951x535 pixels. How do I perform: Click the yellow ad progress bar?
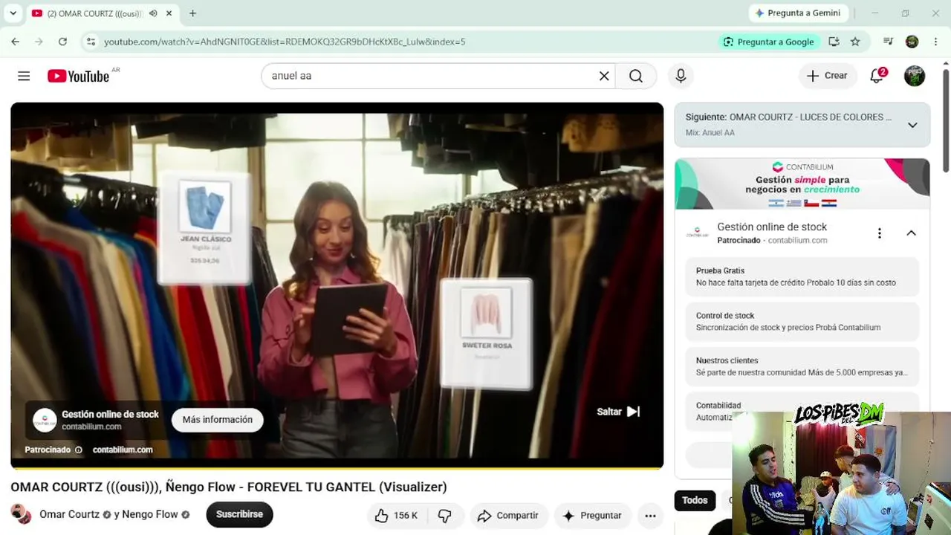coord(337,468)
